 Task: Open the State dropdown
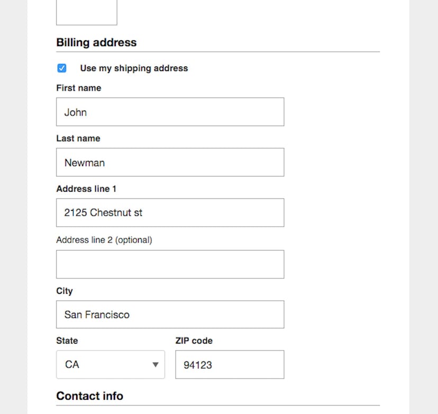coord(110,364)
